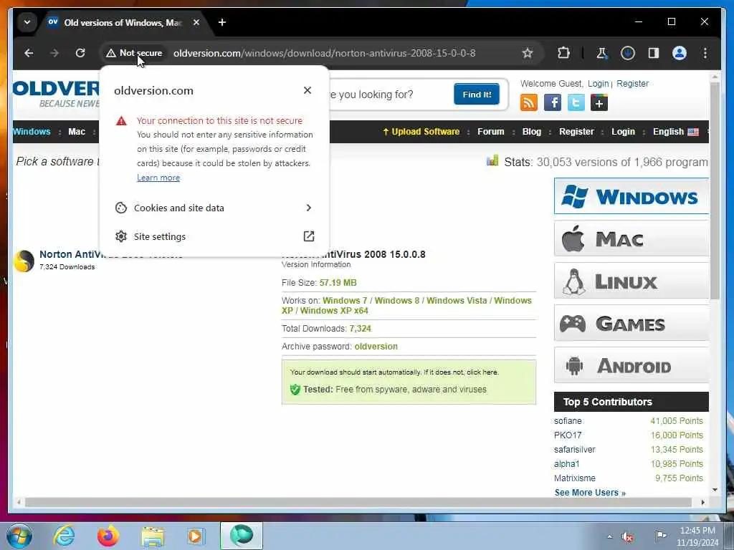Bookmark this page with the star icon

(528, 53)
